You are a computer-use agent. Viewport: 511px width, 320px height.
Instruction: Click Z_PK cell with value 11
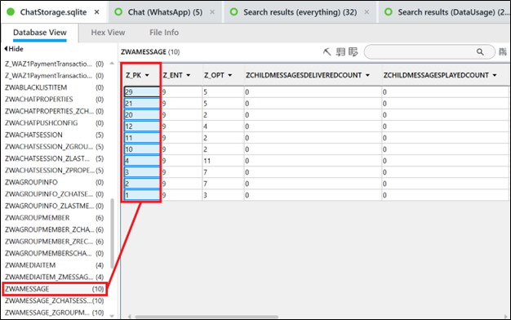pyautogui.click(x=142, y=138)
